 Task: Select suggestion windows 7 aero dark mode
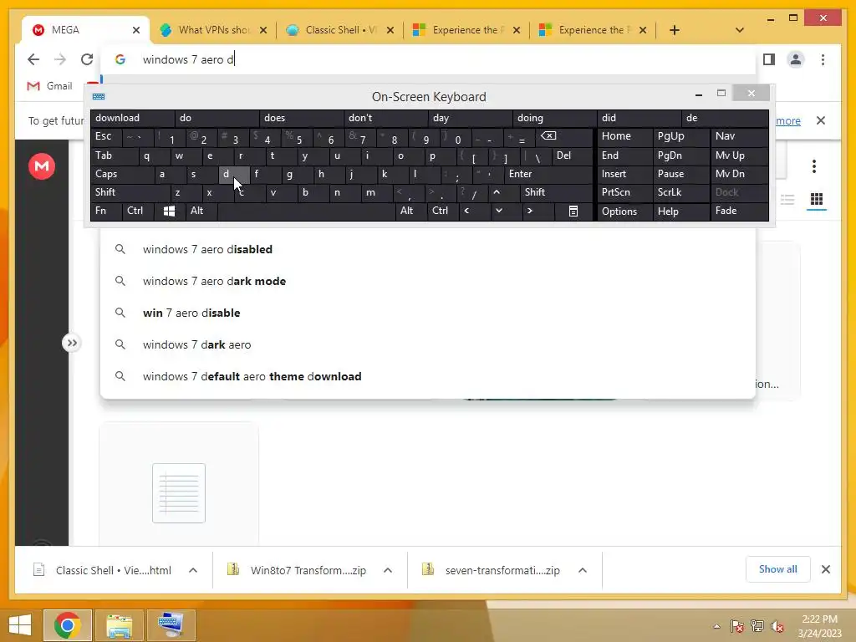click(x=427, y=281)
